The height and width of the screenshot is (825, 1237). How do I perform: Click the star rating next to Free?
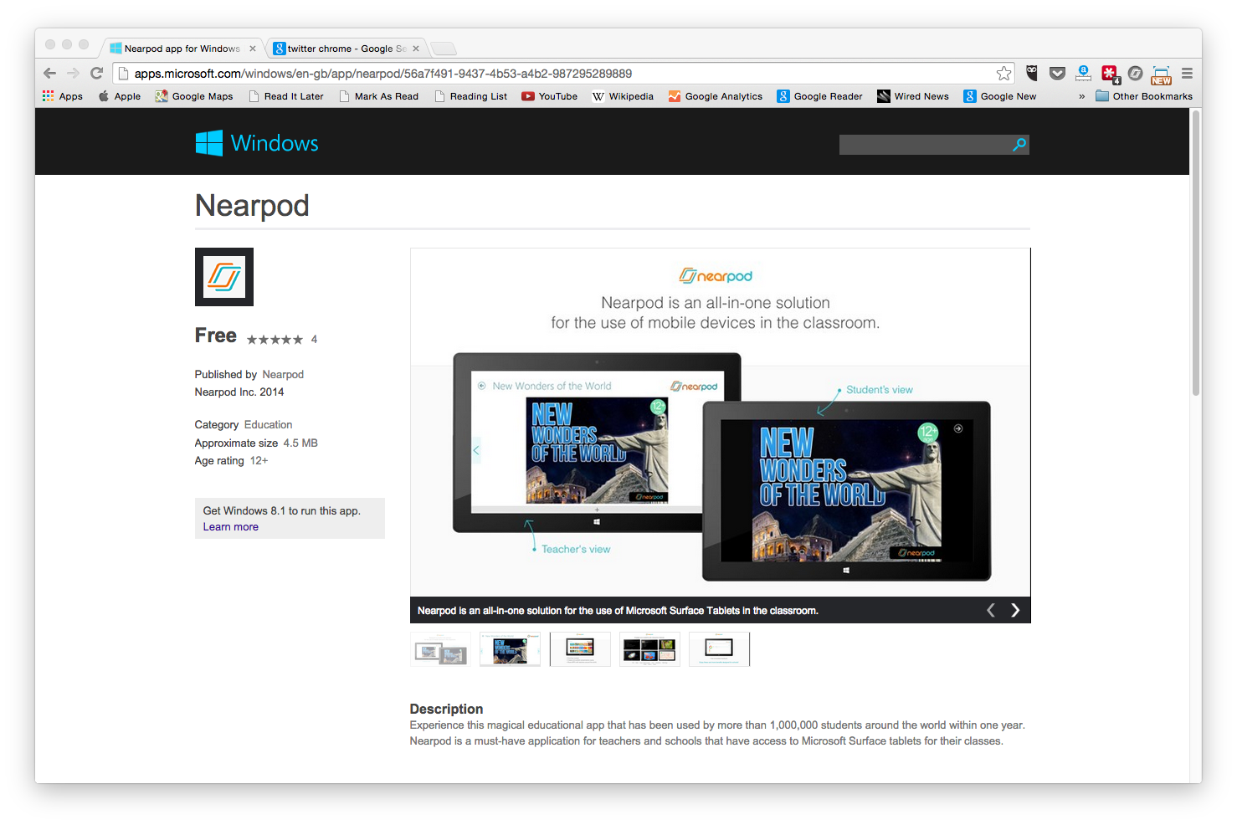click(x=275, y=340)
